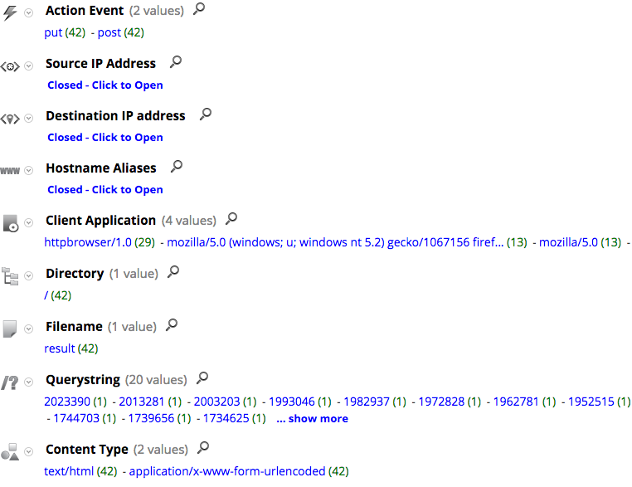The height and width of the screenshot is (487, 632).
Task: Search within Hostname Aliases
Action: tap(177, 166)
